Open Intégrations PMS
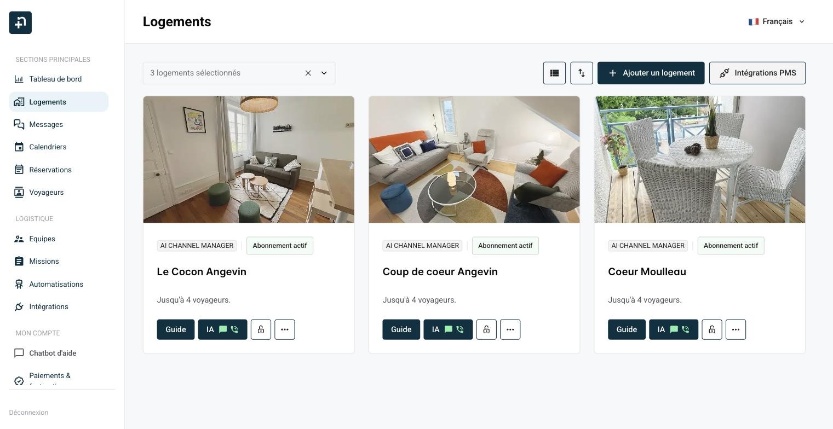 [757, 73]
